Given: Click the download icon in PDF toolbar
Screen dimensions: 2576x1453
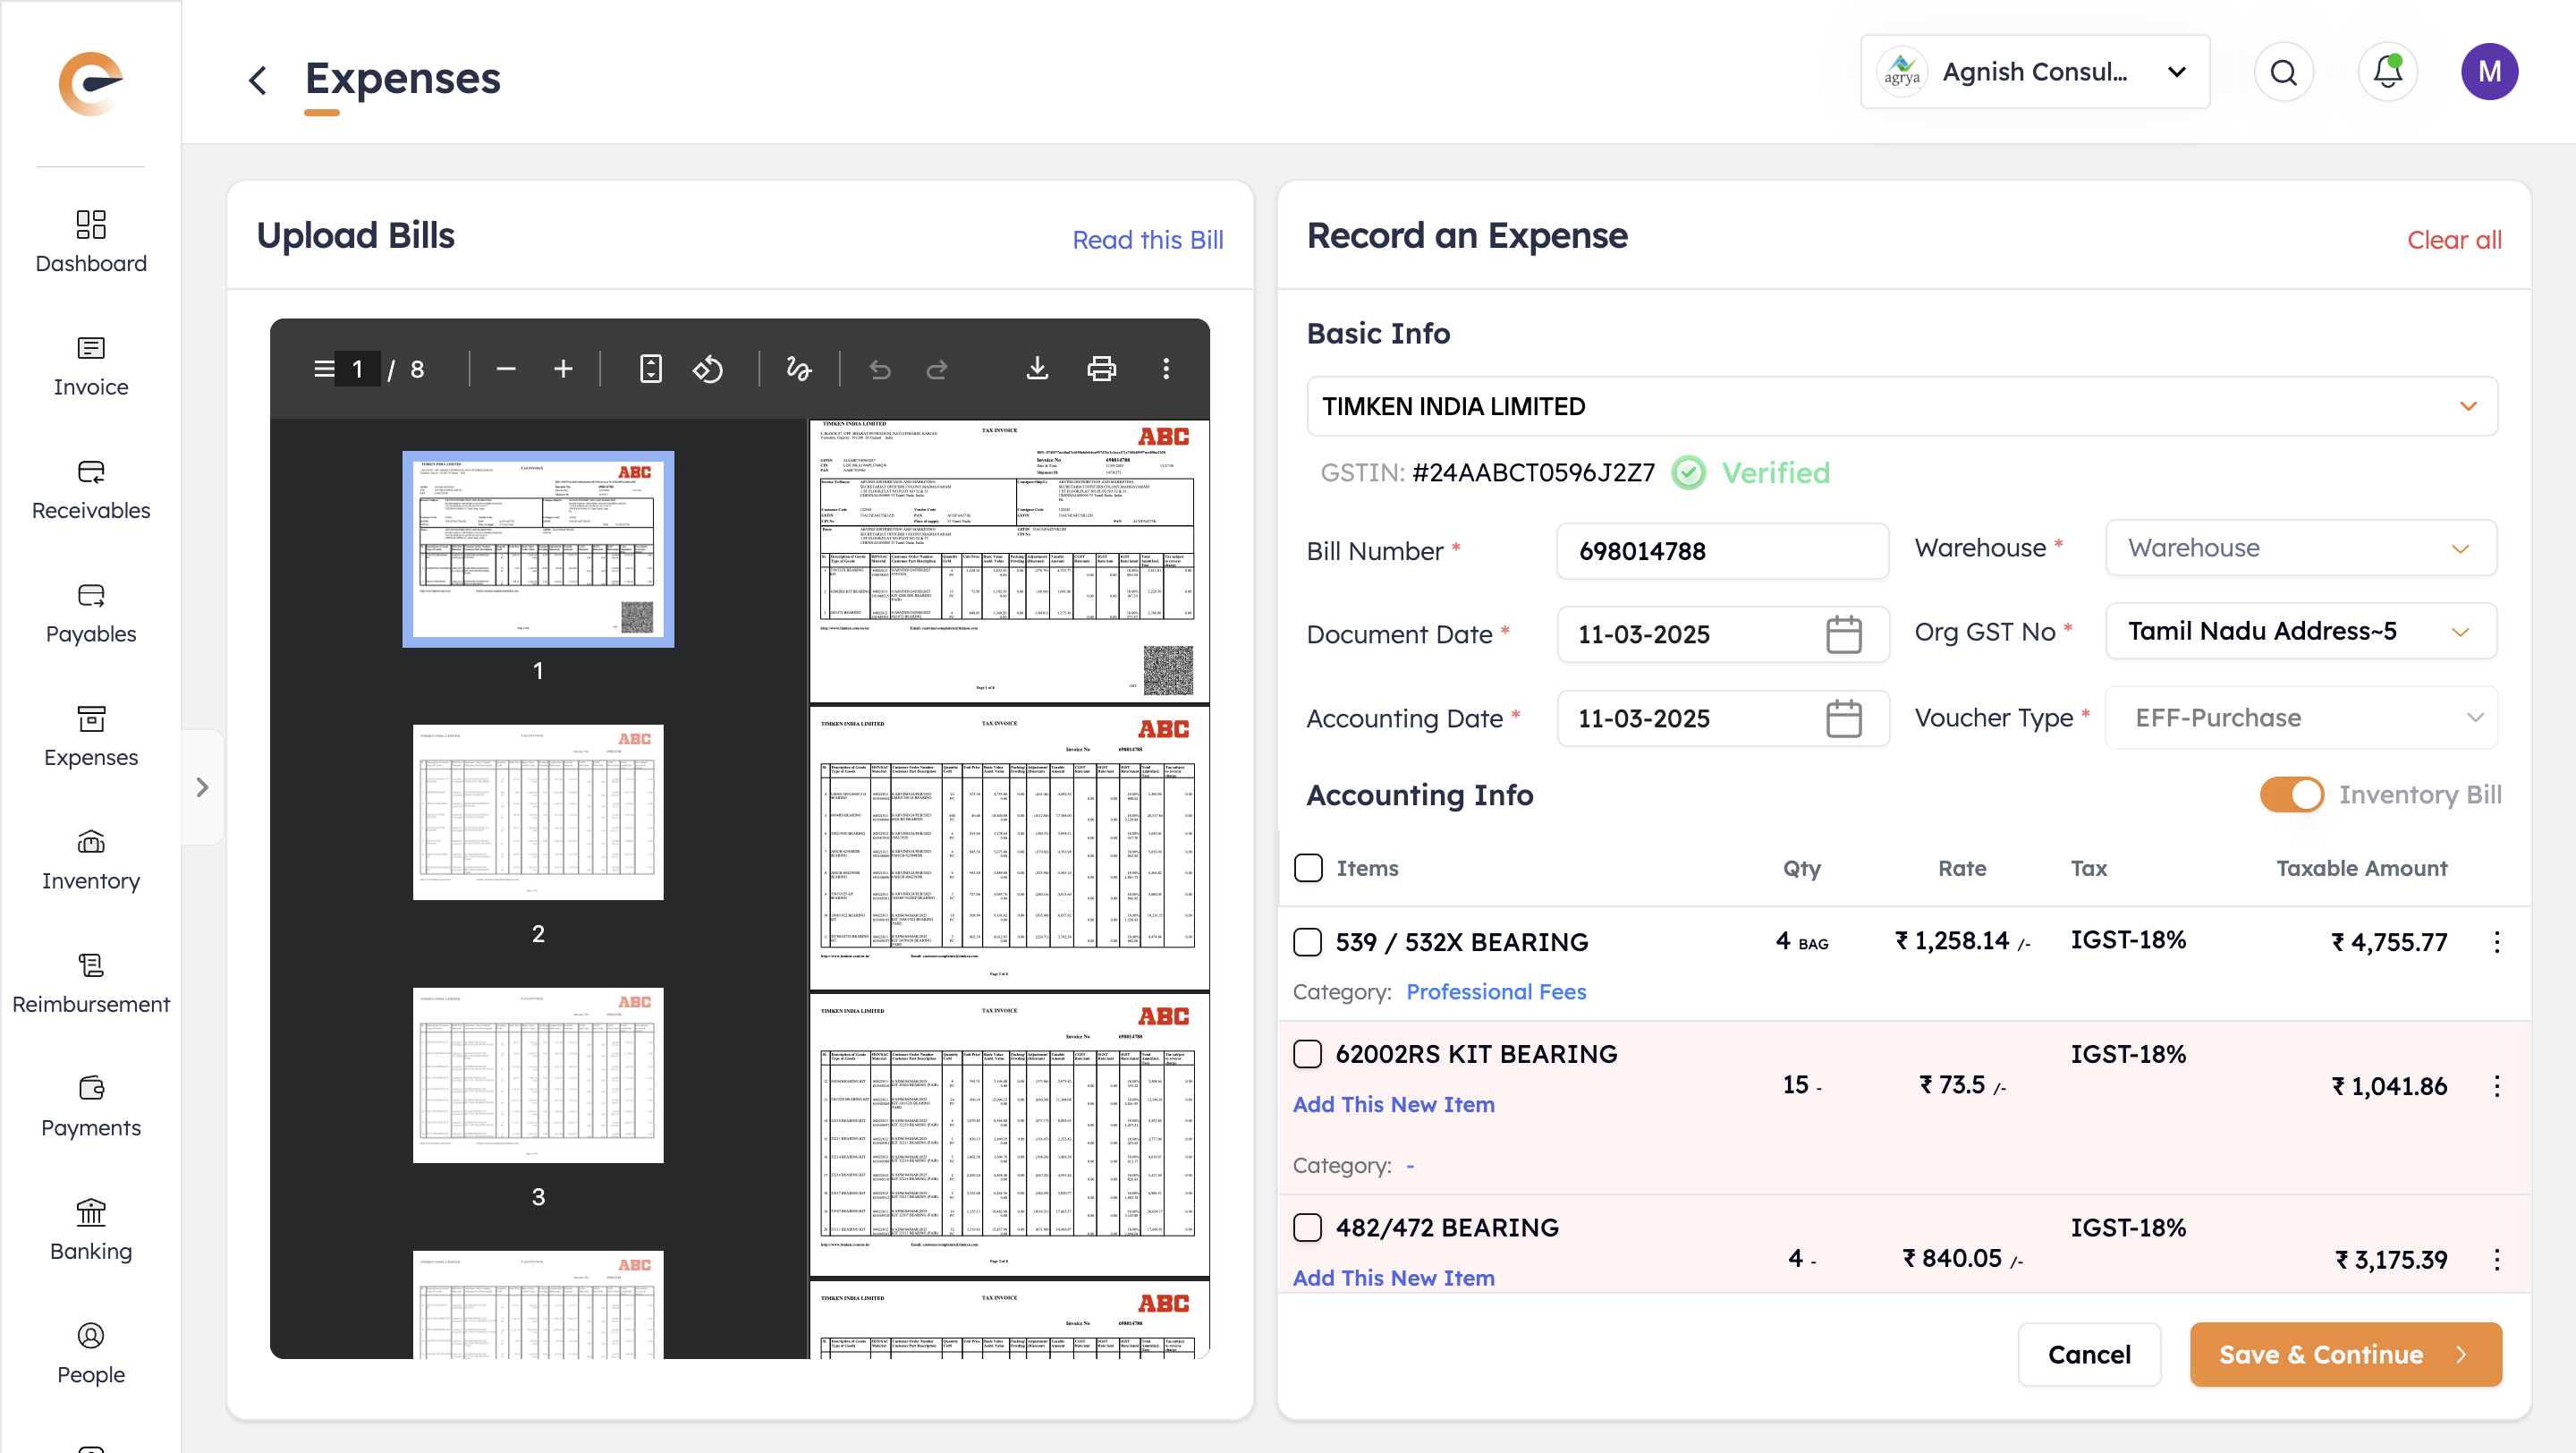Looking at the screenshot, I should click(1037, 369).
